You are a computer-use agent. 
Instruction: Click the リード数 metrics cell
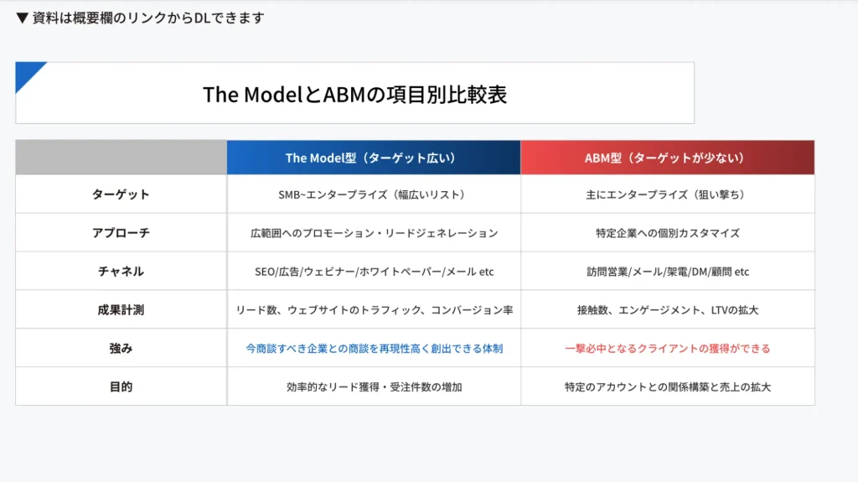pos(374,310)
